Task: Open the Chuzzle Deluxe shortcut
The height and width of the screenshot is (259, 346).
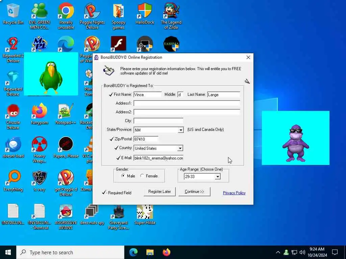Action: (13, 117)
